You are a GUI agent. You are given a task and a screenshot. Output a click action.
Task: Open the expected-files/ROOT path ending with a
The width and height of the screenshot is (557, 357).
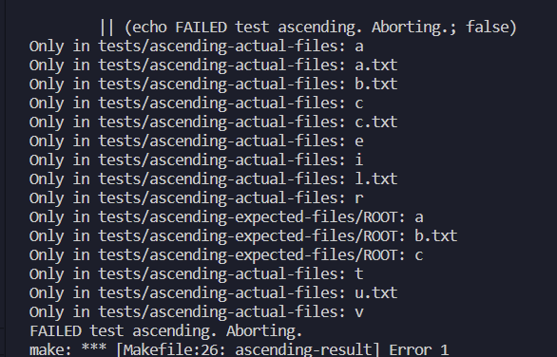click(226, 217)
